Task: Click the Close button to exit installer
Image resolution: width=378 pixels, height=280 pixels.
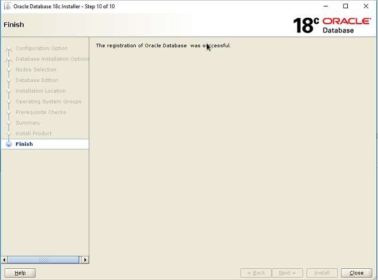Action: 356,273
